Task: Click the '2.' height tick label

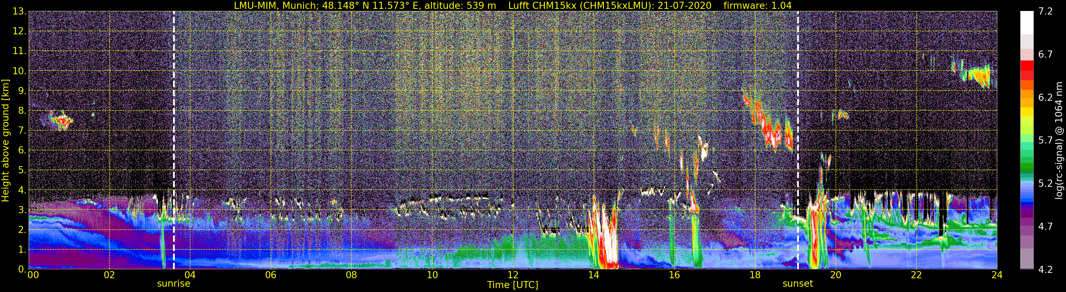Action: 22,229
